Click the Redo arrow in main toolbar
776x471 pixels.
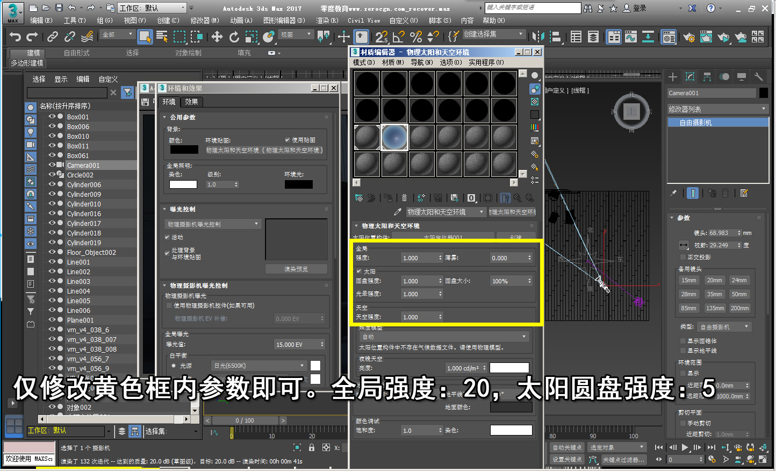(33, 37)
